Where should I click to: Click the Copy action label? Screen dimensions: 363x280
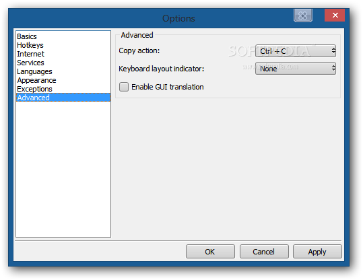(x=139, y=51)
